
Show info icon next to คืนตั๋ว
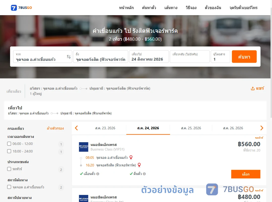pos(144,174)
